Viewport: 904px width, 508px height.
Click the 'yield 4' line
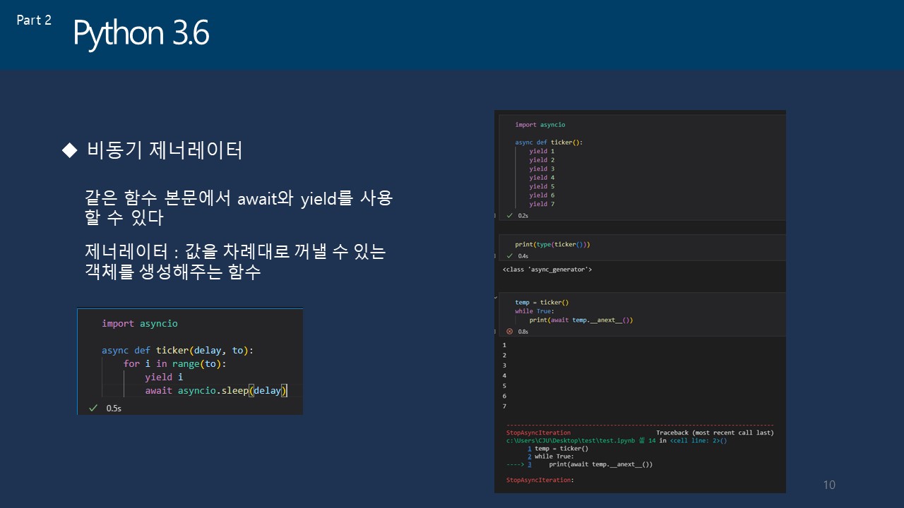[542, 178]
